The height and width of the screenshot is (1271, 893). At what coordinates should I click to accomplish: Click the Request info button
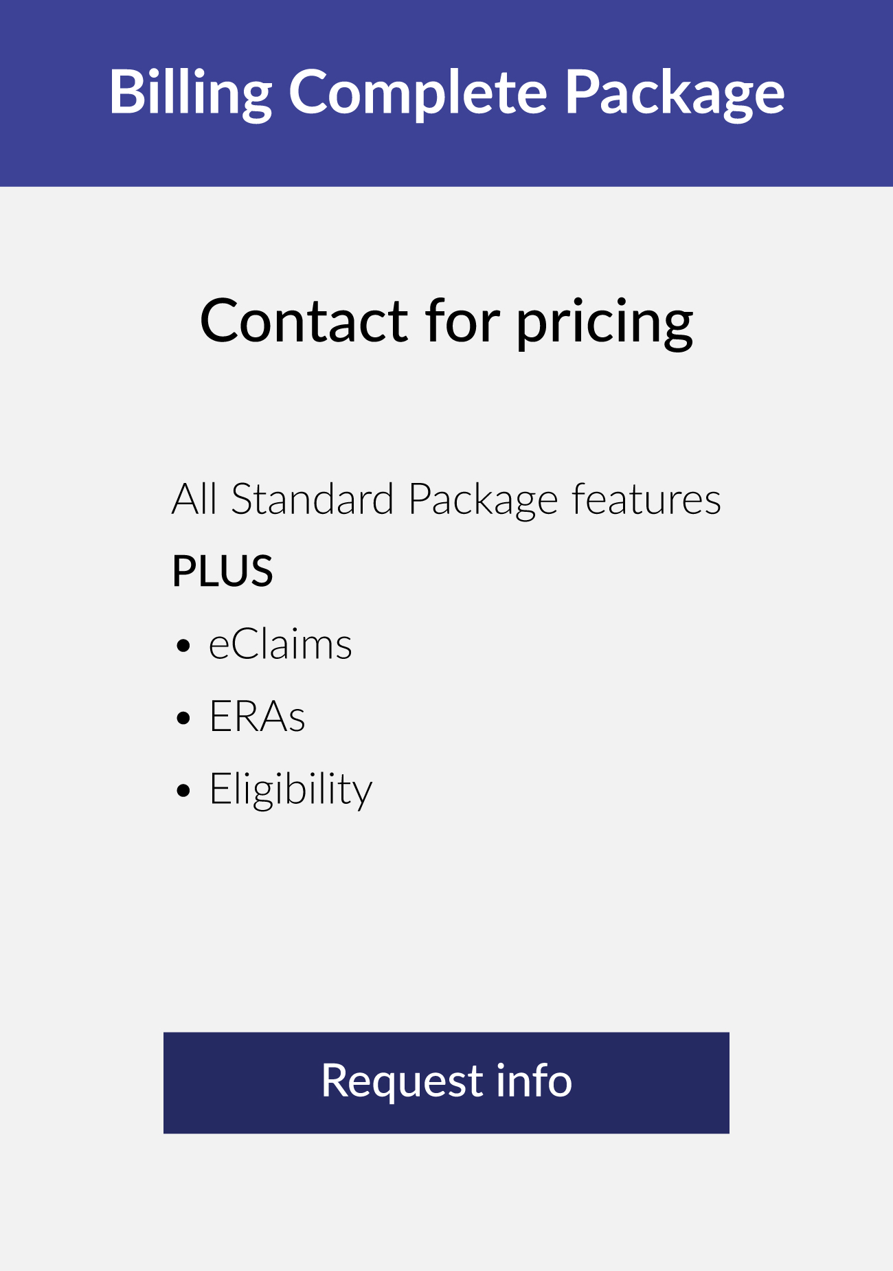pyautogui.click(x=447, y=1083)
